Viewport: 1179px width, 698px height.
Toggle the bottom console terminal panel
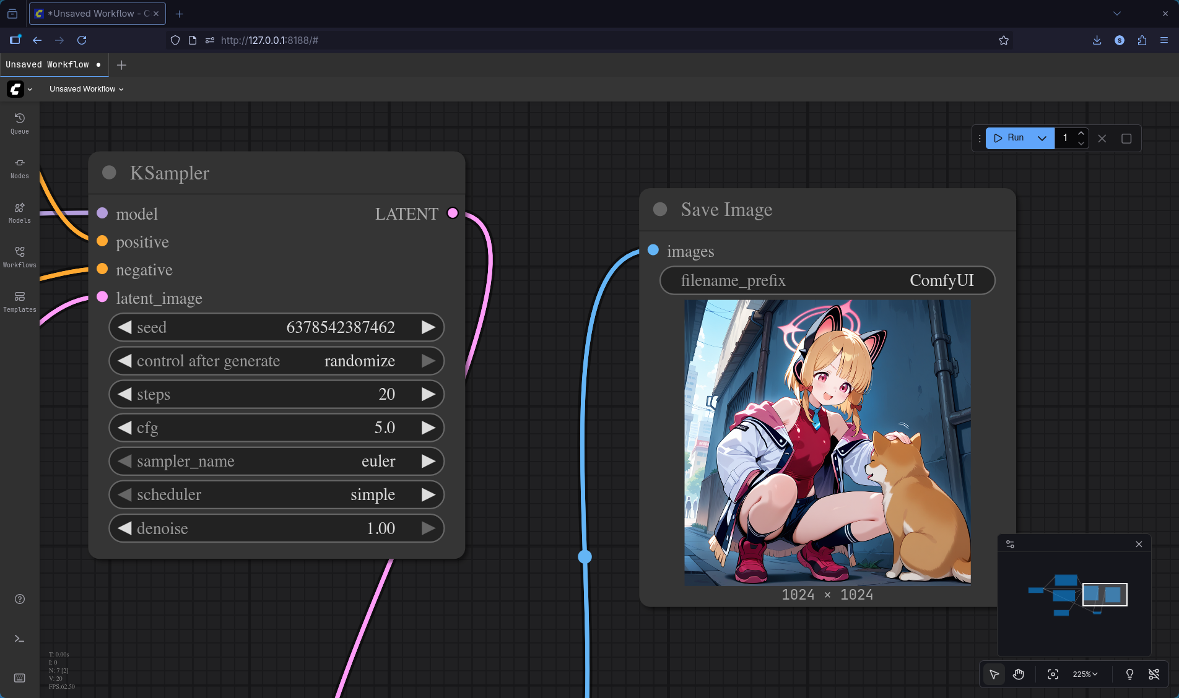[x=19, y=639]
